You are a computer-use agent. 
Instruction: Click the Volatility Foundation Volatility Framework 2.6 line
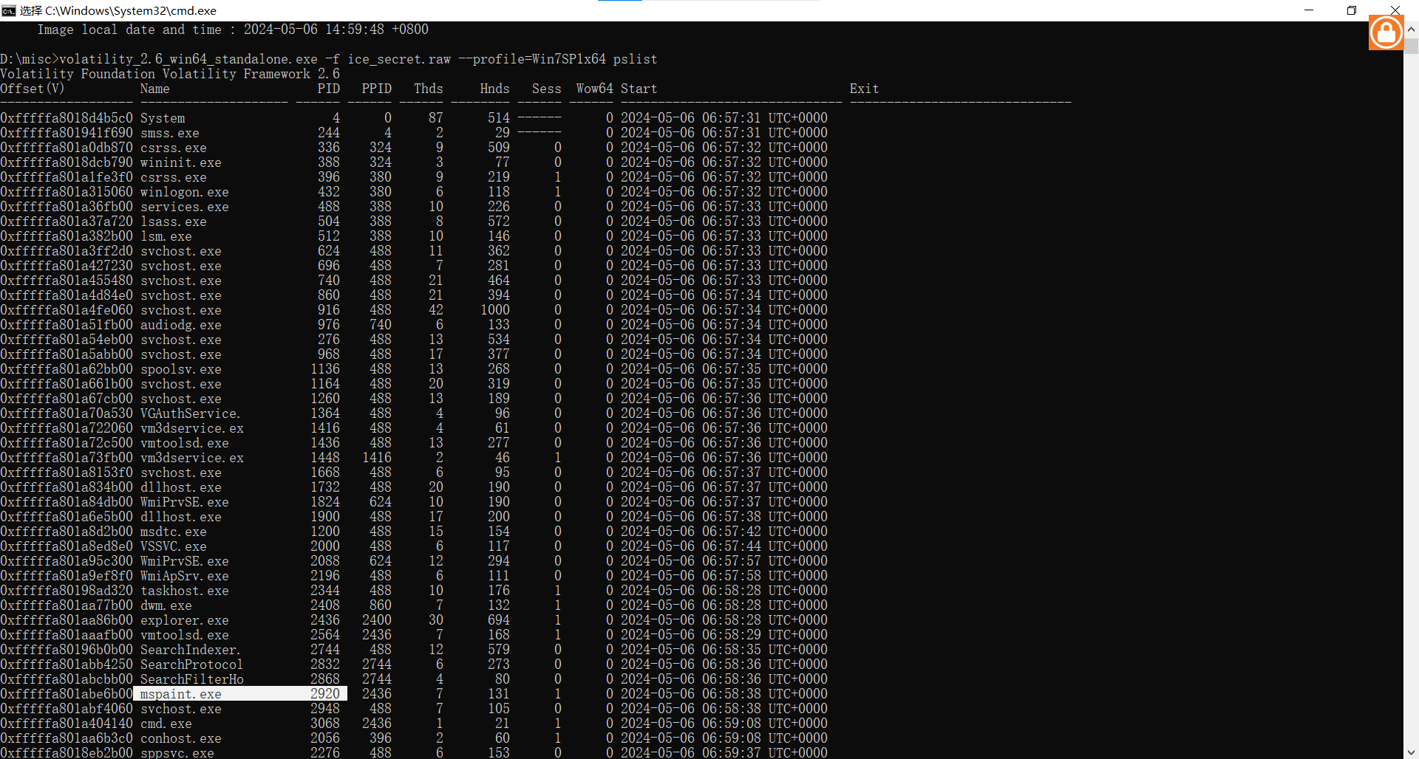[x=170, y=74]
